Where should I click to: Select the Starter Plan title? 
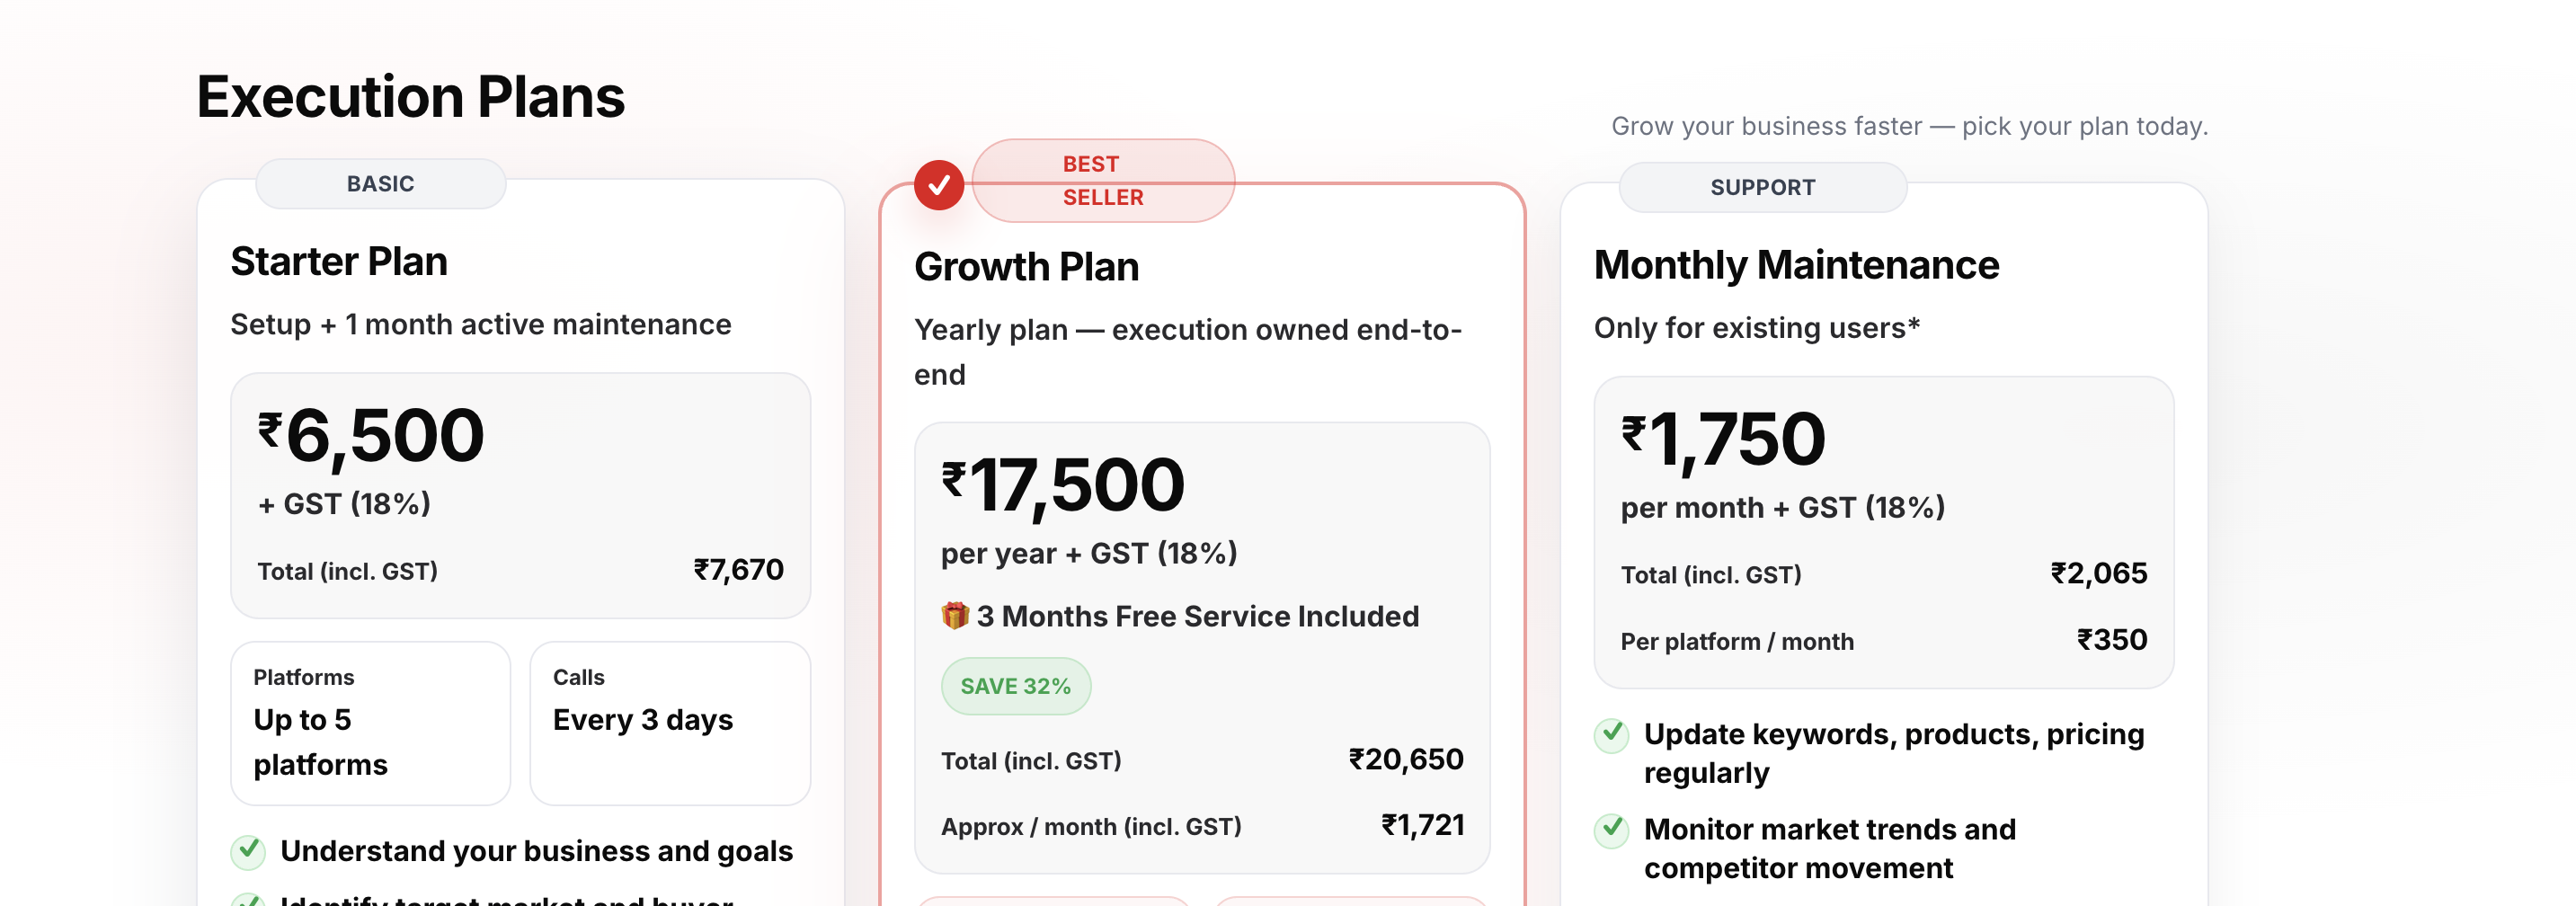(339, 262)
